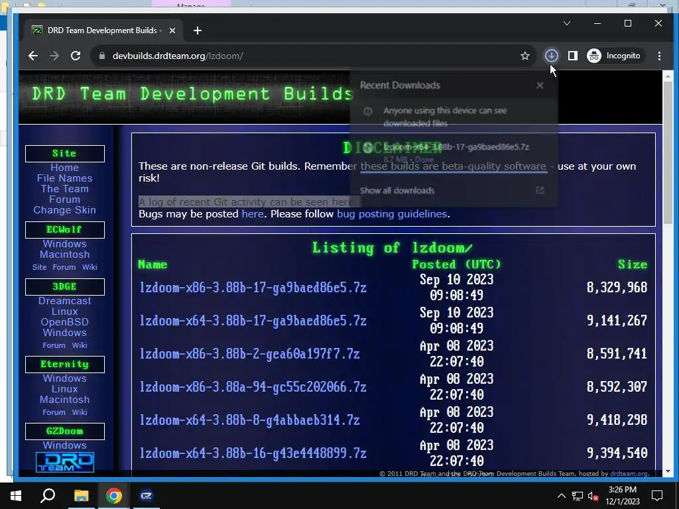Open The Team sidebar link
This screenshot has height=509, width=679.
pyautogui.click(x=64, y=189)
